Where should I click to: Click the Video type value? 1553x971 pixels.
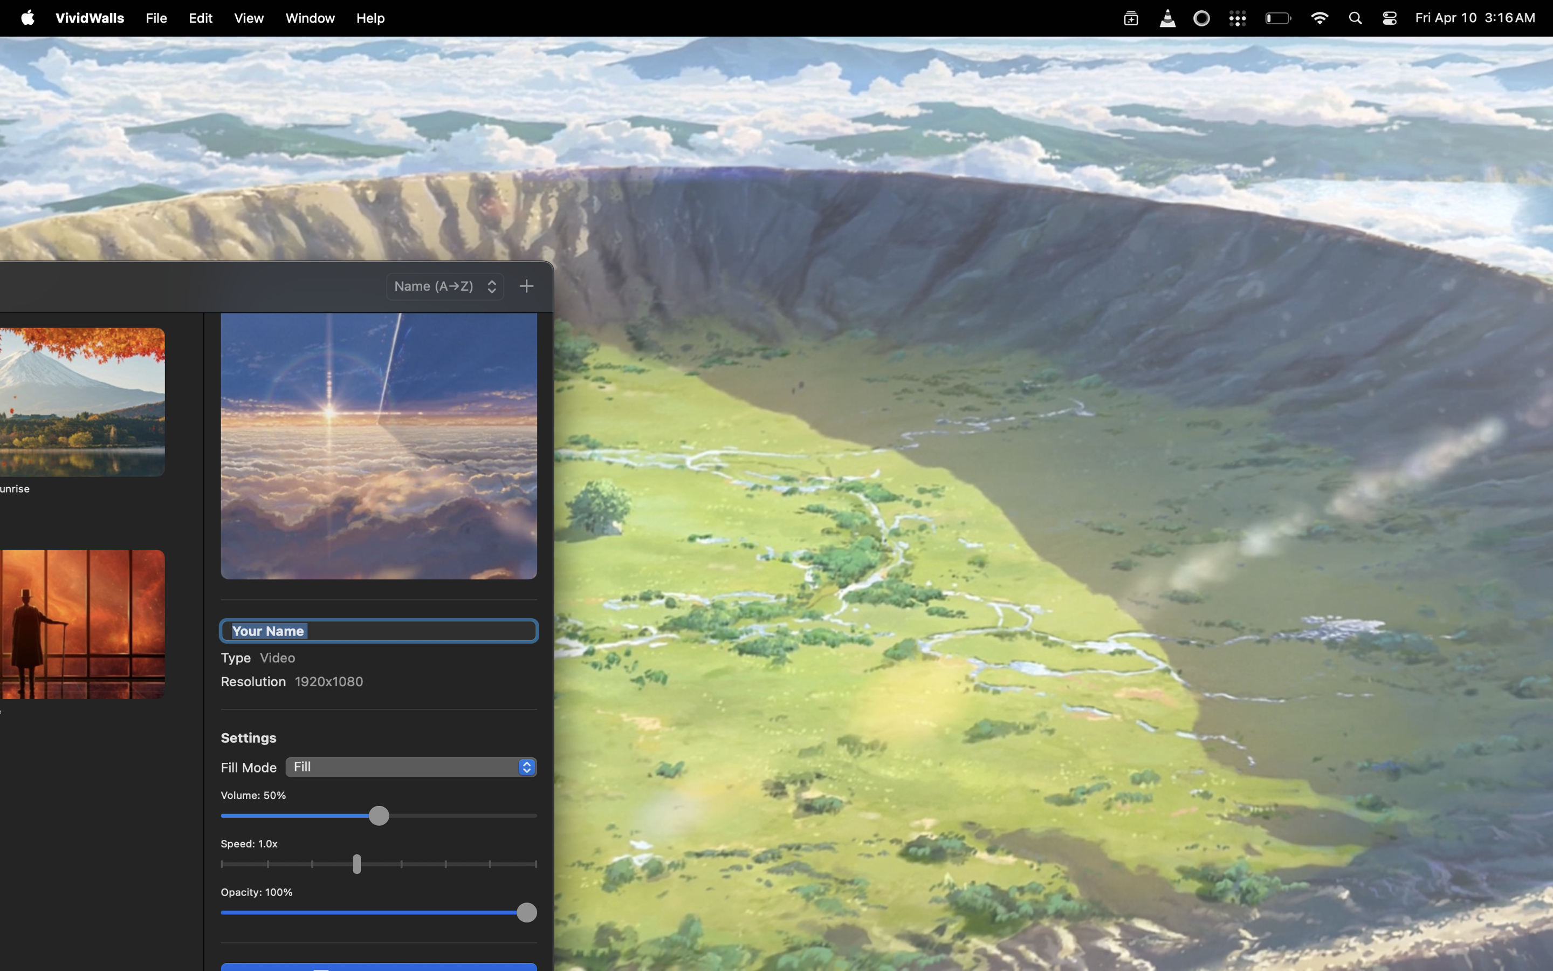[277, 658]
